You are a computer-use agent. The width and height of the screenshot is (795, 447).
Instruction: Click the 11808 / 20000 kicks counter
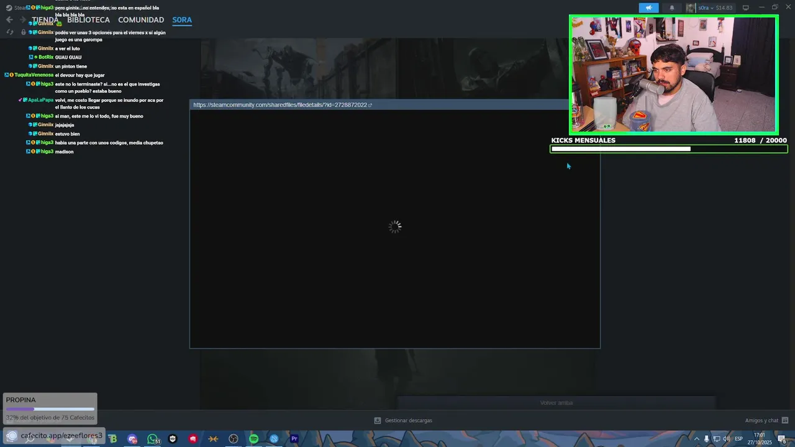coord(760,140)
